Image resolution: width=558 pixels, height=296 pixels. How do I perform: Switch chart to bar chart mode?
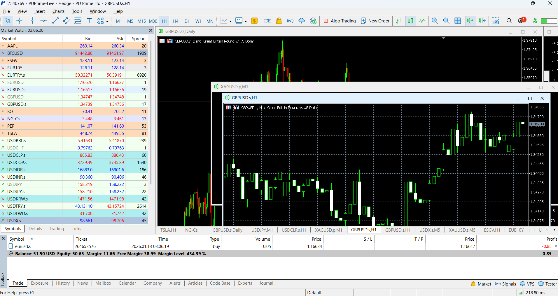click(x=399, y=21)
